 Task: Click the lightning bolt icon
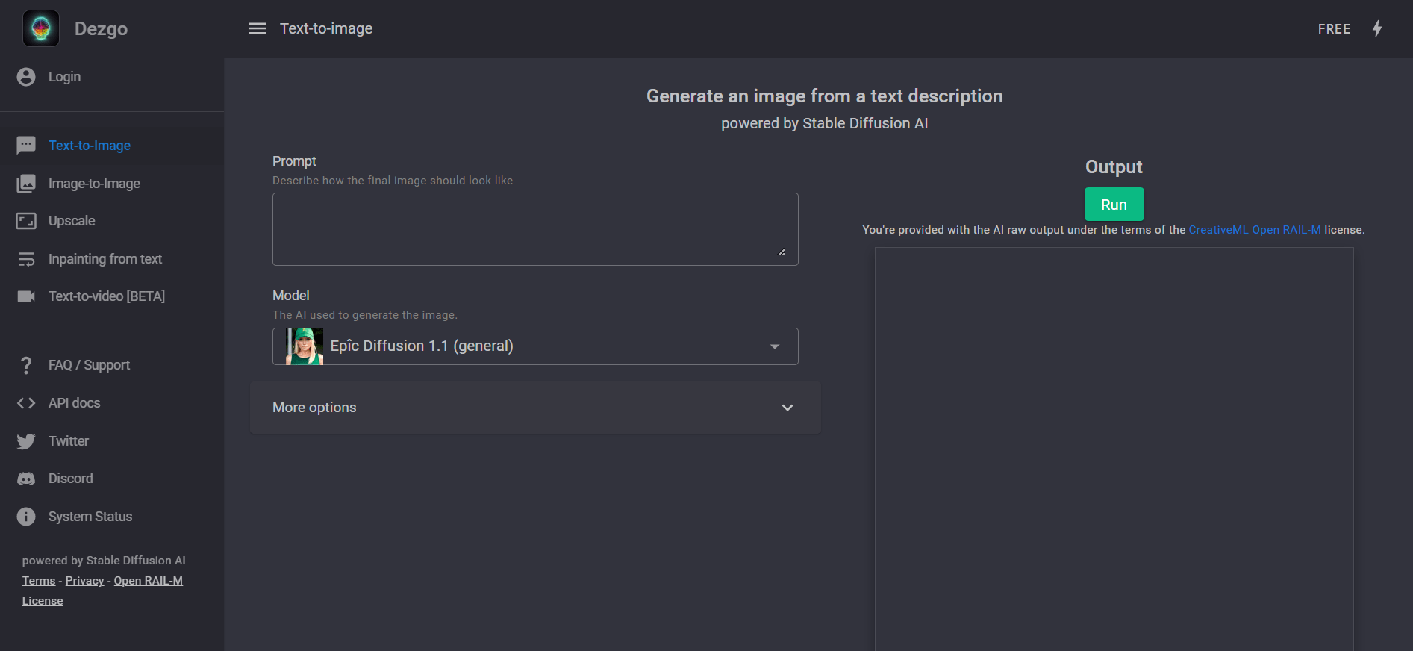point(1377,28)
